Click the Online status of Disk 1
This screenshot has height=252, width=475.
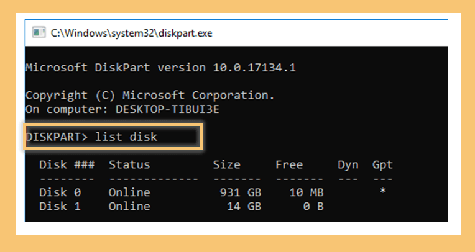pos(129,206)
